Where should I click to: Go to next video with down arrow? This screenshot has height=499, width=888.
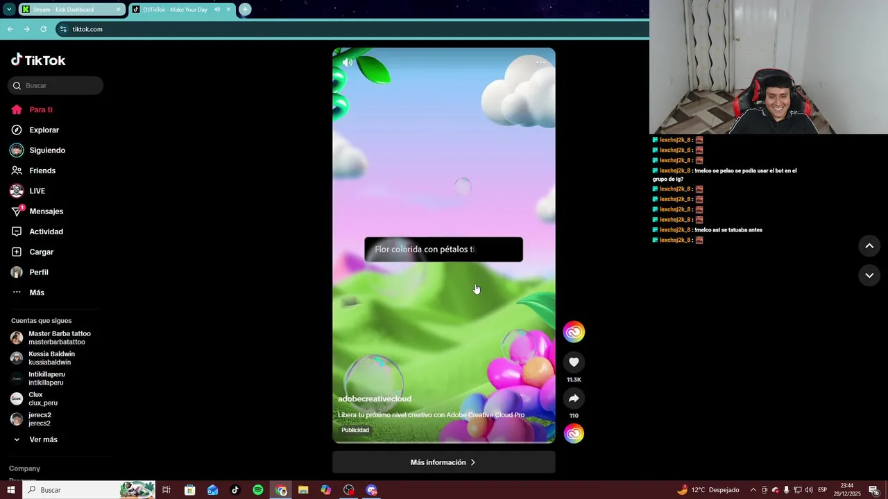pyautogui.click(x=869, y=275)
